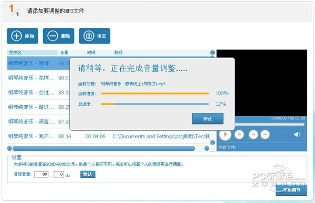Screen dimensions: 315x203
Task: Click the 删除 (Delete) button
Action: pyautogui.click(x=58, y=36)
